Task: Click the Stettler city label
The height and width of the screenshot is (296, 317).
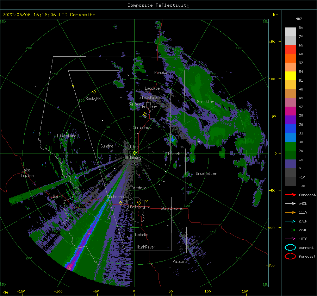Action: [205, 102]
